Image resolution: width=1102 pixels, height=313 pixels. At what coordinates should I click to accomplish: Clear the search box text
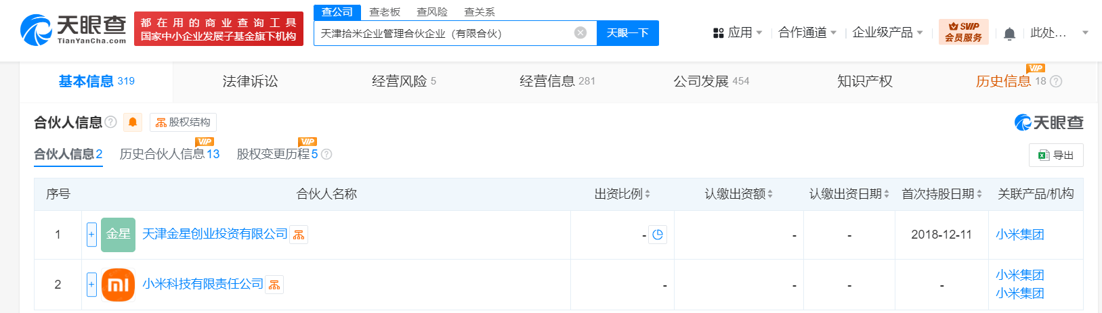click(x=580, y=32)
